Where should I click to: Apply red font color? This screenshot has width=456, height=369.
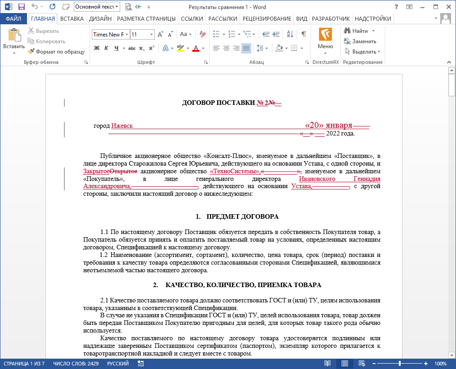[196, 48]
